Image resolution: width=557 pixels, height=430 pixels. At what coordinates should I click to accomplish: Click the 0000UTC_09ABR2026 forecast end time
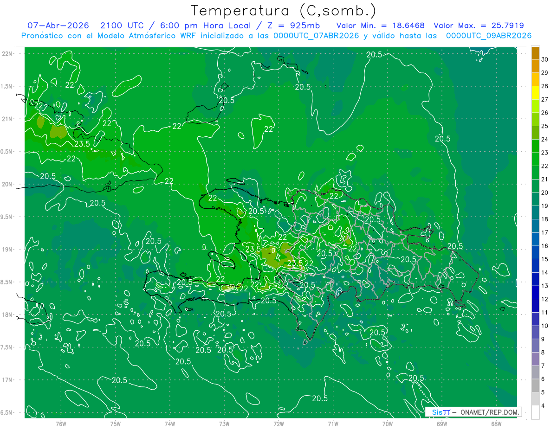click(x=489, y=36)
